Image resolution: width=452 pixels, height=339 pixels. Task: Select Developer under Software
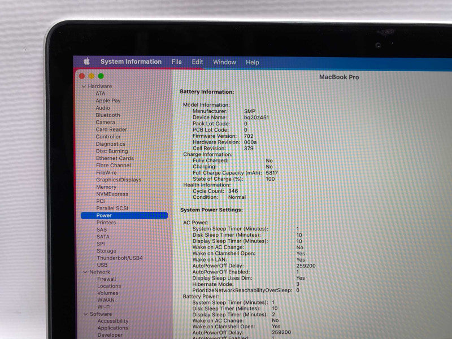pos(110,335)
